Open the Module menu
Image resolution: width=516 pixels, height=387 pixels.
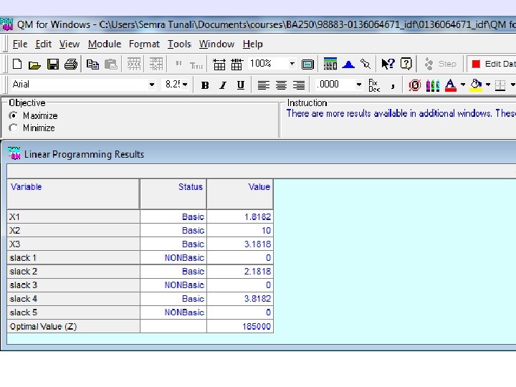(x=105, y=44)
